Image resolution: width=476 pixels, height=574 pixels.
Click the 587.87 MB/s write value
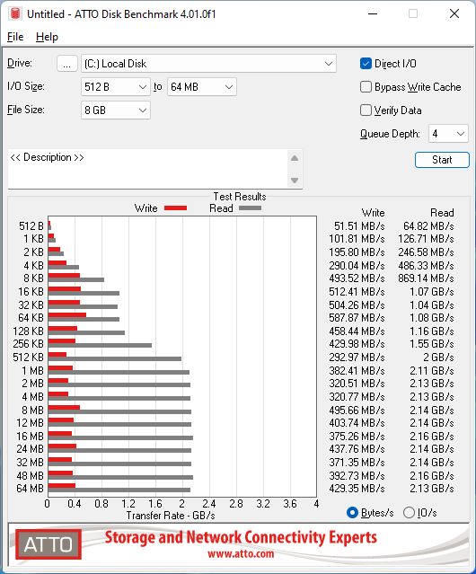tap(357, 318)
